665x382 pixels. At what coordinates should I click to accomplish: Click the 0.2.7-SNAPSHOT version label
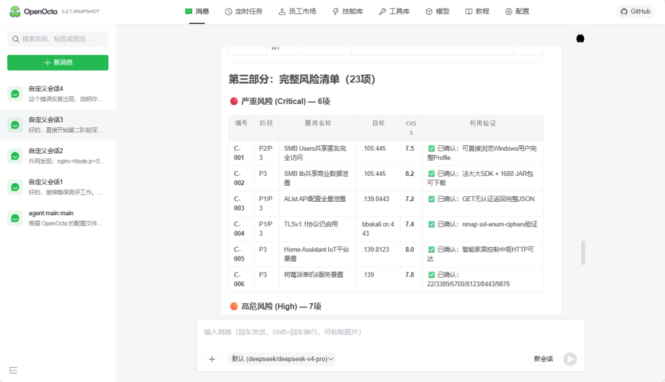(81, 12)
